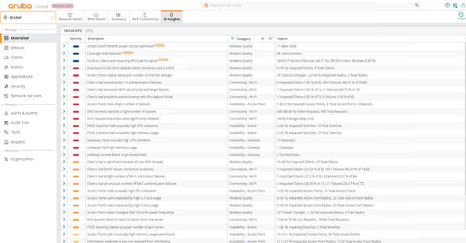Click the search magnifier icon
This screenshot has height=243, width=466.
click(417, 5)
